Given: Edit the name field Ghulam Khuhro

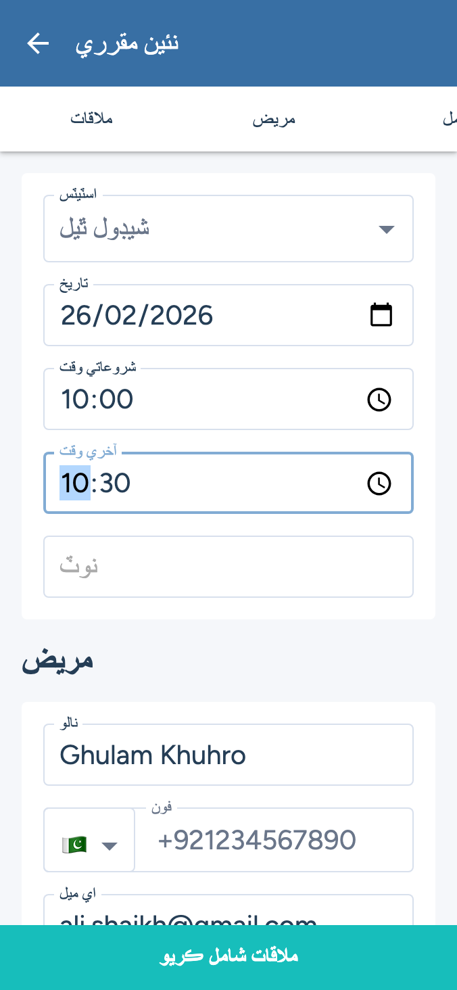Looking at the screenshot, I should coord(228,755).
